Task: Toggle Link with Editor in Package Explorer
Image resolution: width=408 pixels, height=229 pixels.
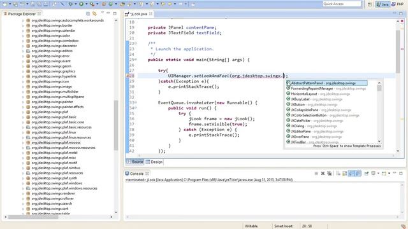Action: 94,14
